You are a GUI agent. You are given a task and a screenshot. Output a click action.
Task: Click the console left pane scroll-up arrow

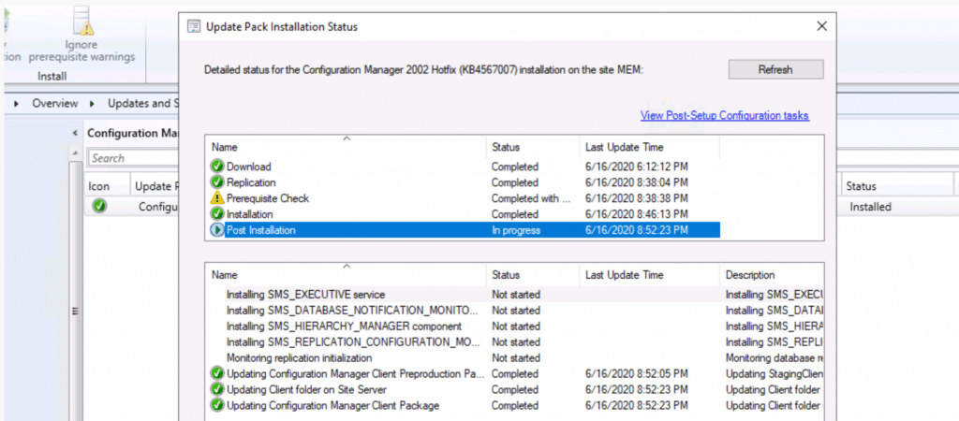[75, 152]
